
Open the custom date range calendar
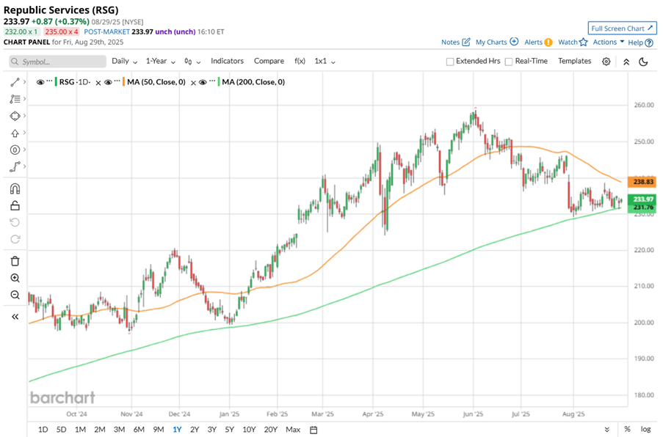click(314, 430)
